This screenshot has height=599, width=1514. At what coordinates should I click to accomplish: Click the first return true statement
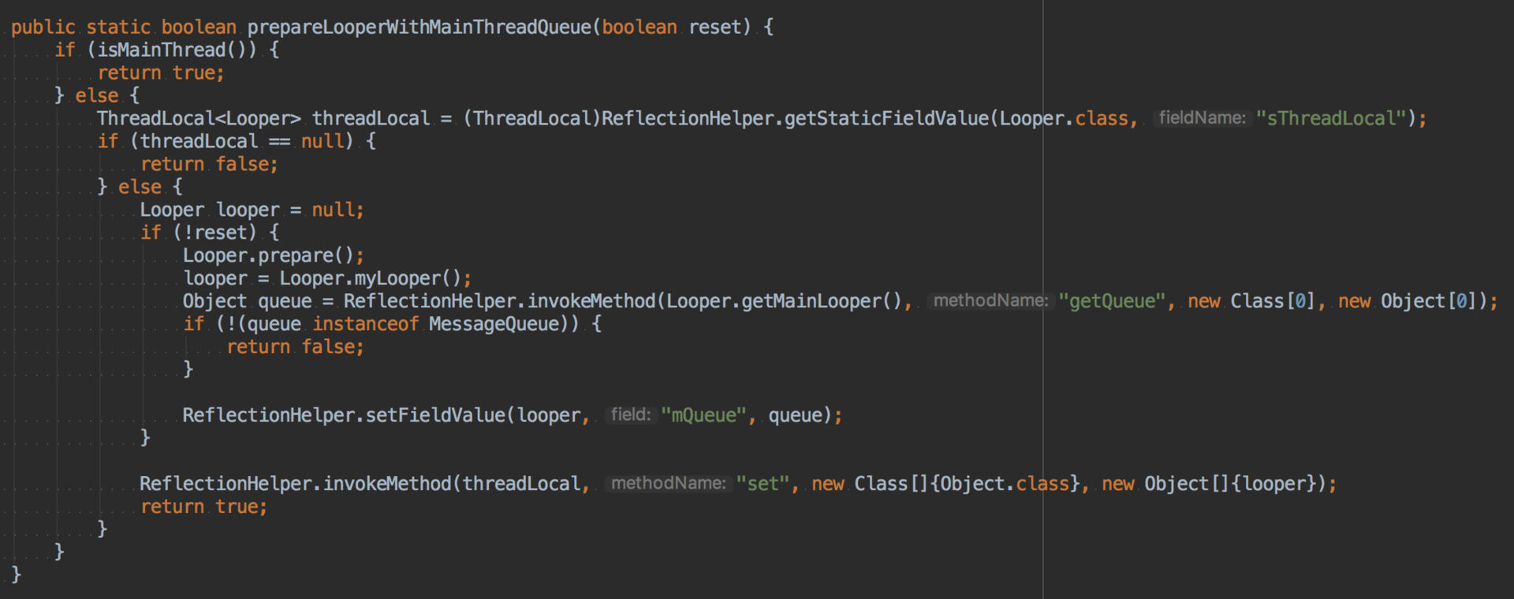(x=161, y=73)
